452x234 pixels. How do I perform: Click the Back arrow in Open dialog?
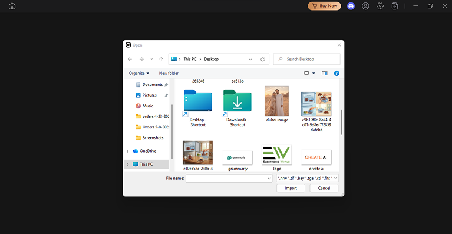(x=130, y=59)
